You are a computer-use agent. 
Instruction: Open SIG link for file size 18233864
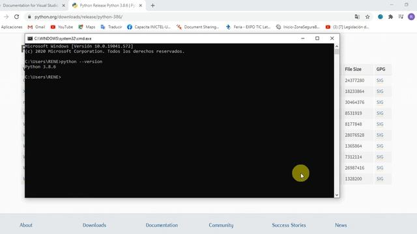(380, 91)
